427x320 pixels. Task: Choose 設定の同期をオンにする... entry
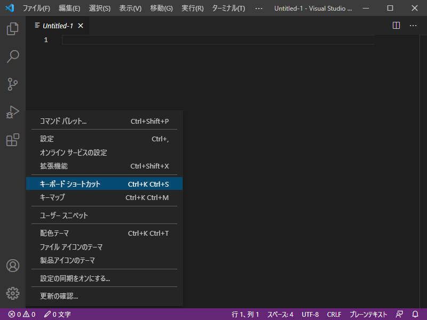pyautogui.click(x=104, y=278)
